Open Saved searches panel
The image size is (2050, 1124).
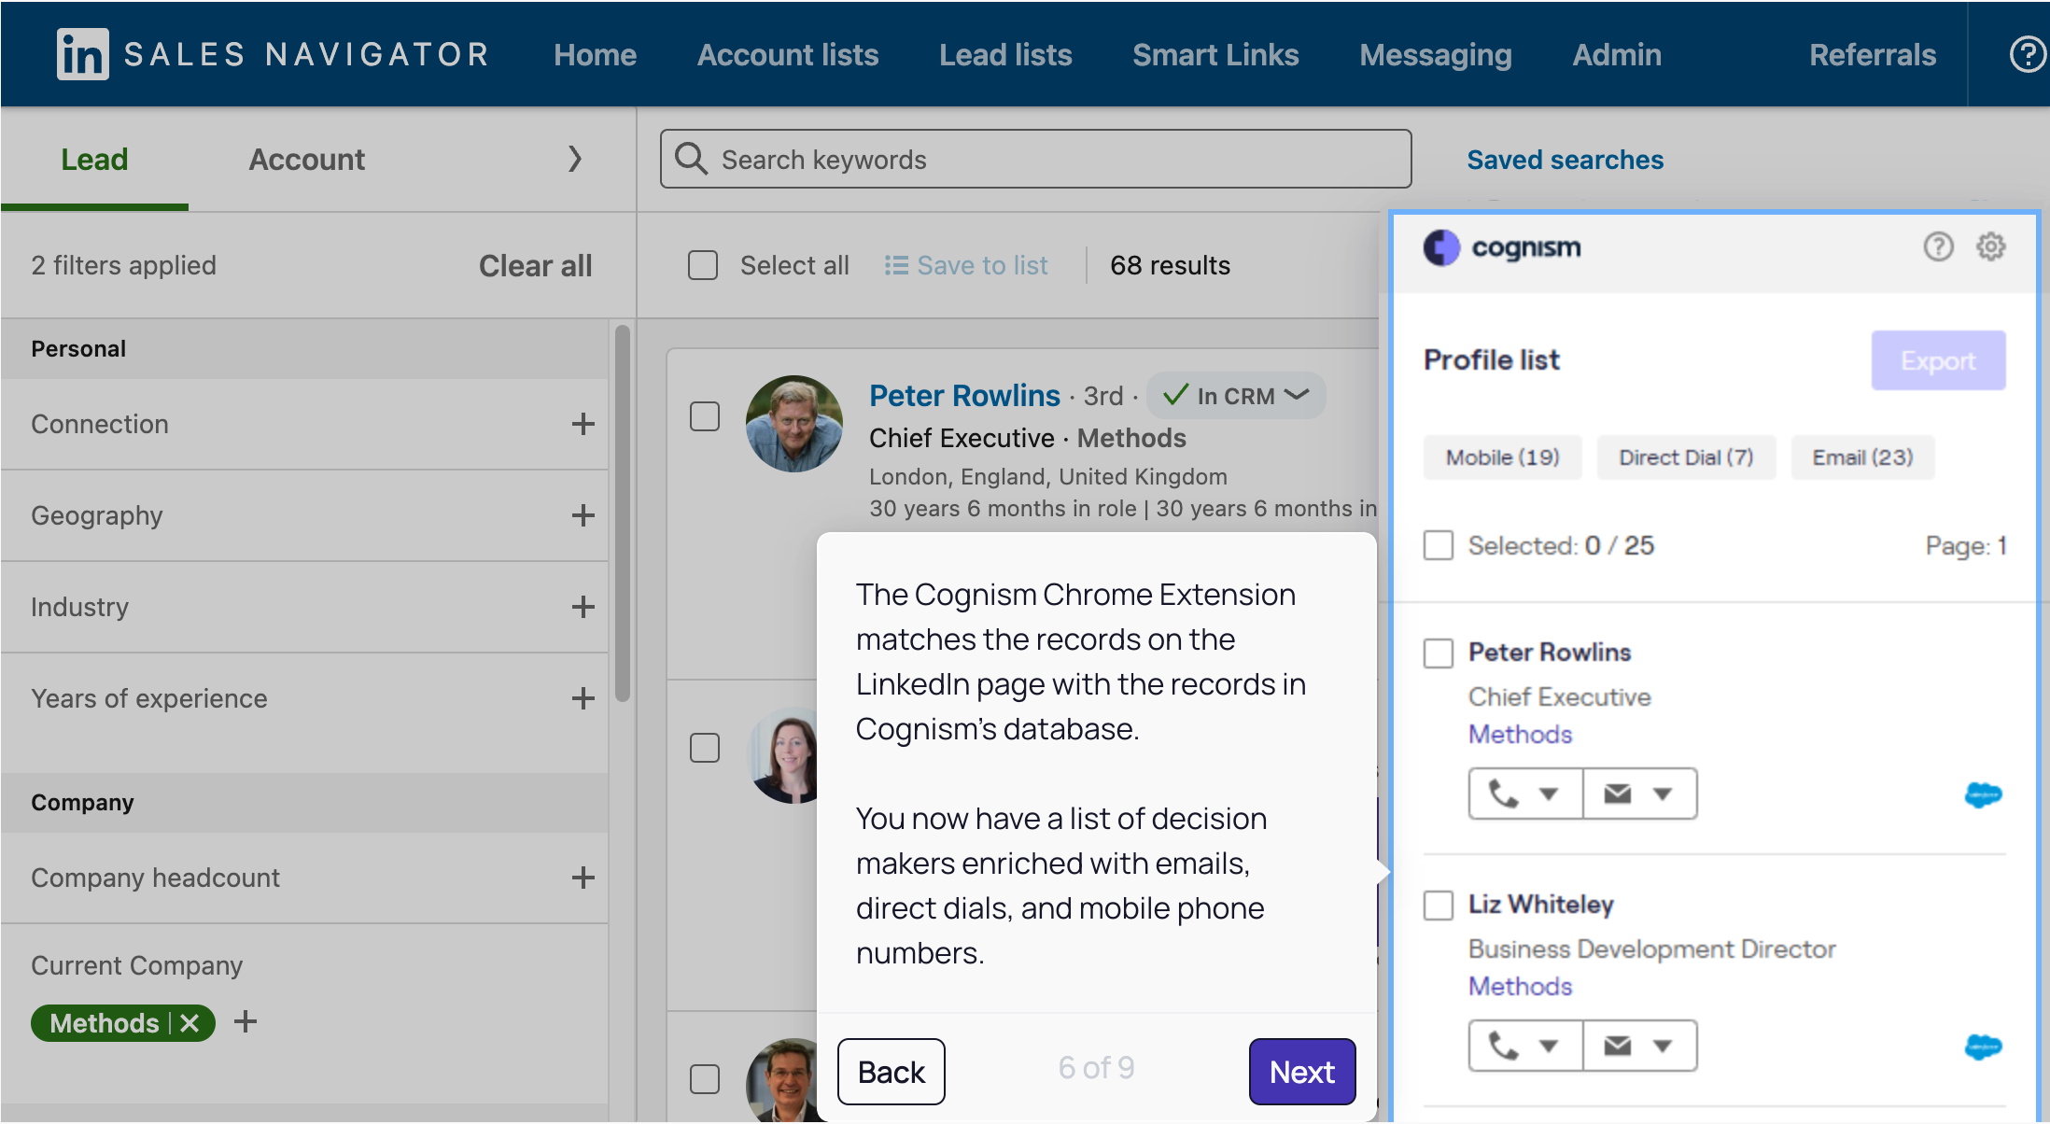coord(1566,160)
